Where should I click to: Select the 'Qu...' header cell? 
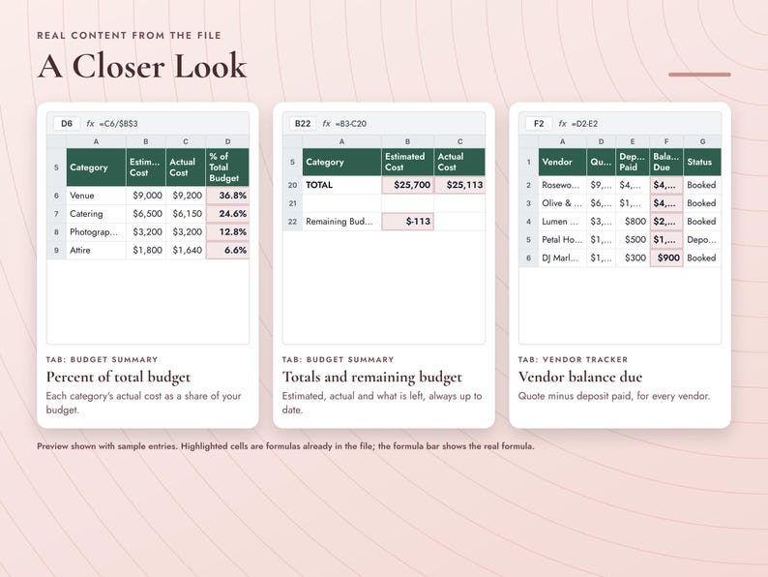601,162
